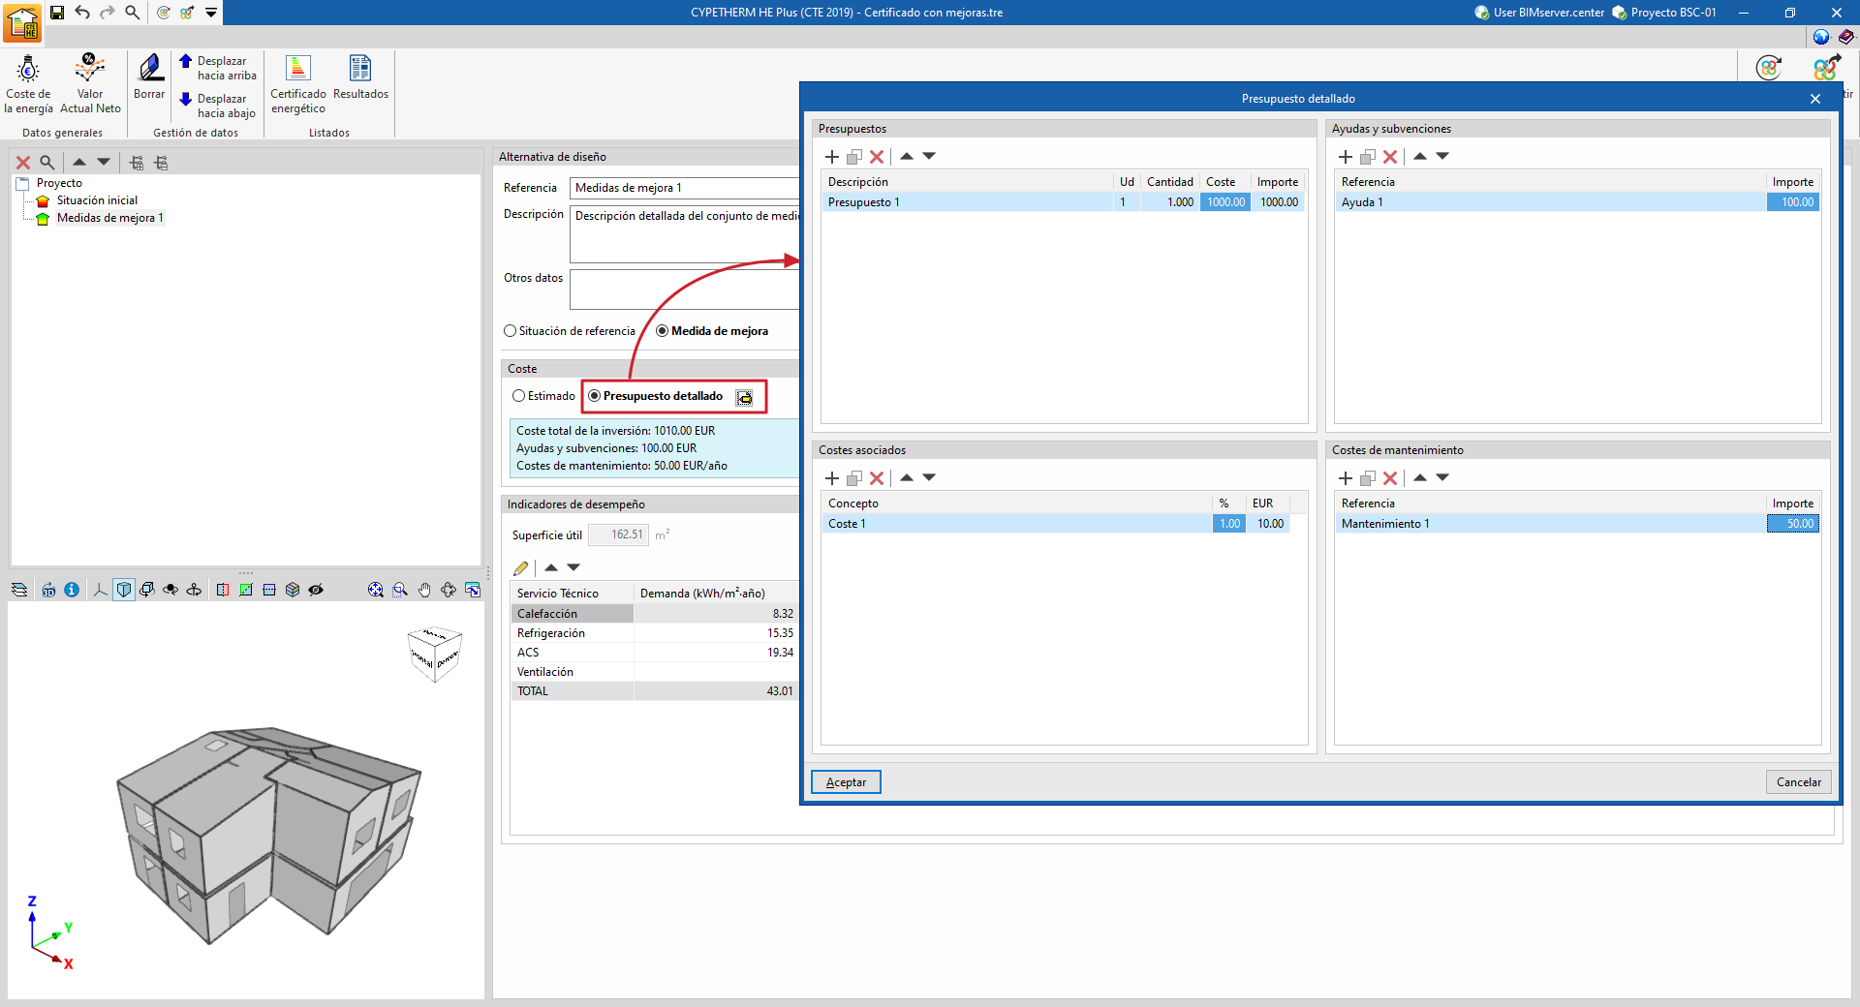The image size is (1860, 1007).
Task: Click the Referencia input field
Action: (x=685, y=188)
